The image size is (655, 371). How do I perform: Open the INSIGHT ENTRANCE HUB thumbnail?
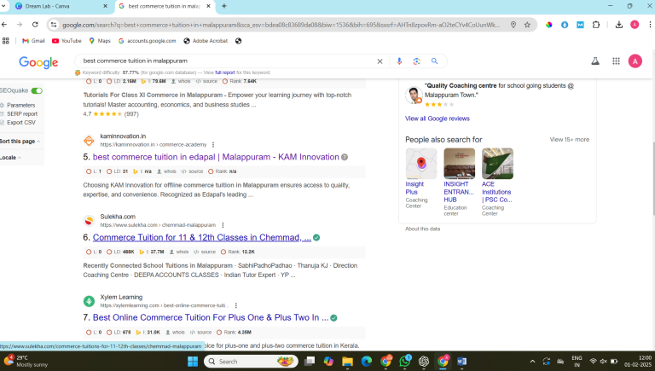tap(460, 164)
